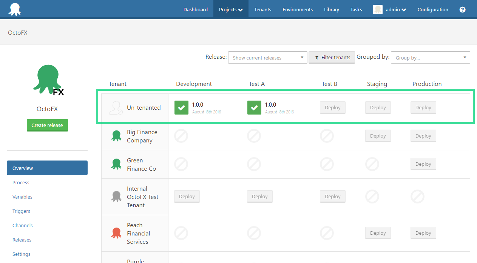Viewport: 477px width, 263px height.
Task: Click the Un-tenanted silhouette icon
Action: point(116,107)
